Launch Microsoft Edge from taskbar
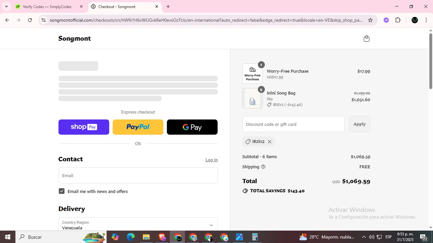The width and height of the screenshot is (433, 243). (130, 237)
